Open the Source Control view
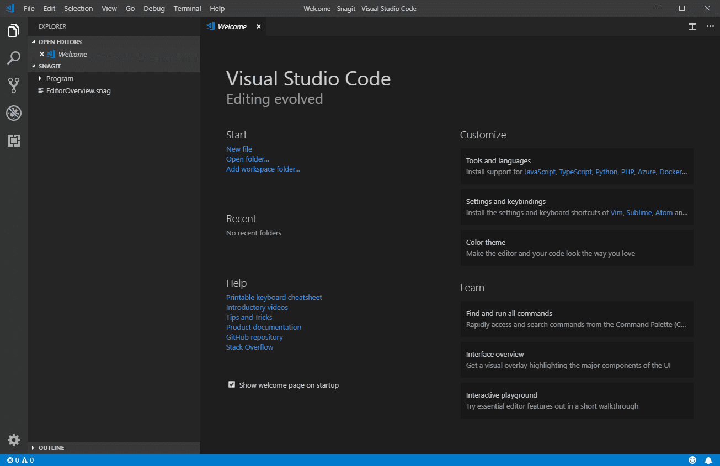 click(13, 85)
